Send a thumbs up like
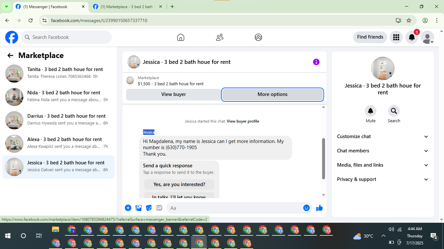This screenshot has width=444, height=249. click(x=320, y=208)
